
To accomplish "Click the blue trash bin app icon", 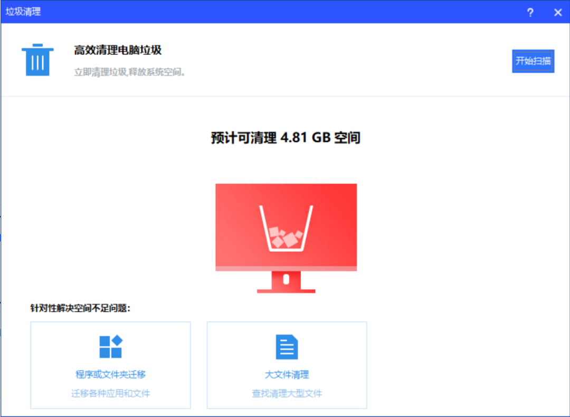I will 37,59.
